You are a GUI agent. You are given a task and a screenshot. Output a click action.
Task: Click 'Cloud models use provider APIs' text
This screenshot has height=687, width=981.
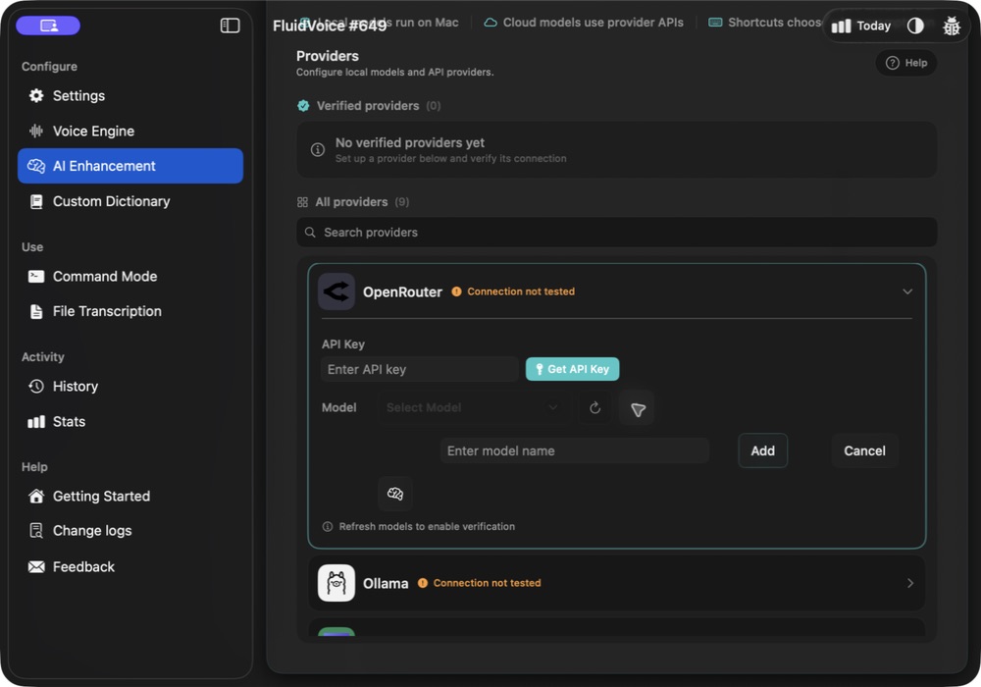(594, 23)
